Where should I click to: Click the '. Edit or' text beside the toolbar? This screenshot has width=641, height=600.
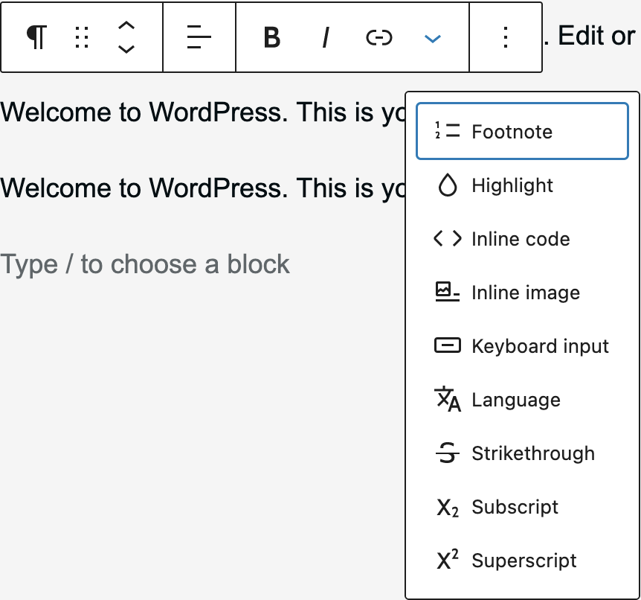pyautogui.click(x=590, y=36)
